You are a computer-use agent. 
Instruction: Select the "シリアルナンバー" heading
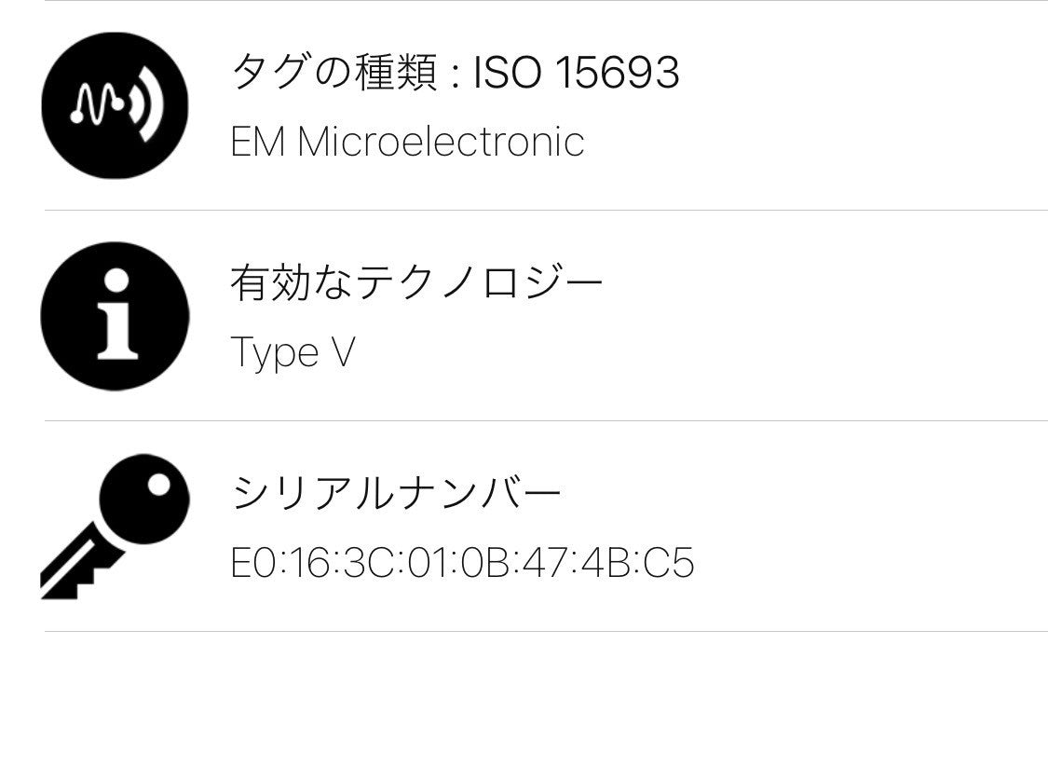click(x=396, y=492)
